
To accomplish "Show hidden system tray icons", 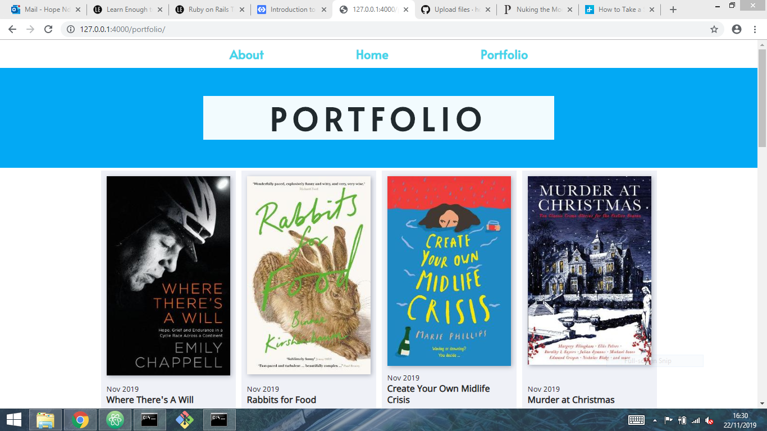I will click(x=655, y=420).
